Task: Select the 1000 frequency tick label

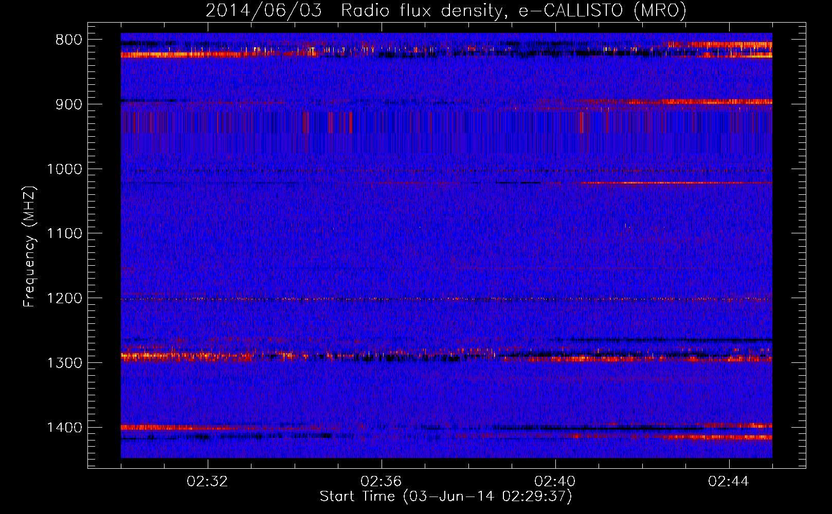Action: coord(64,169)
